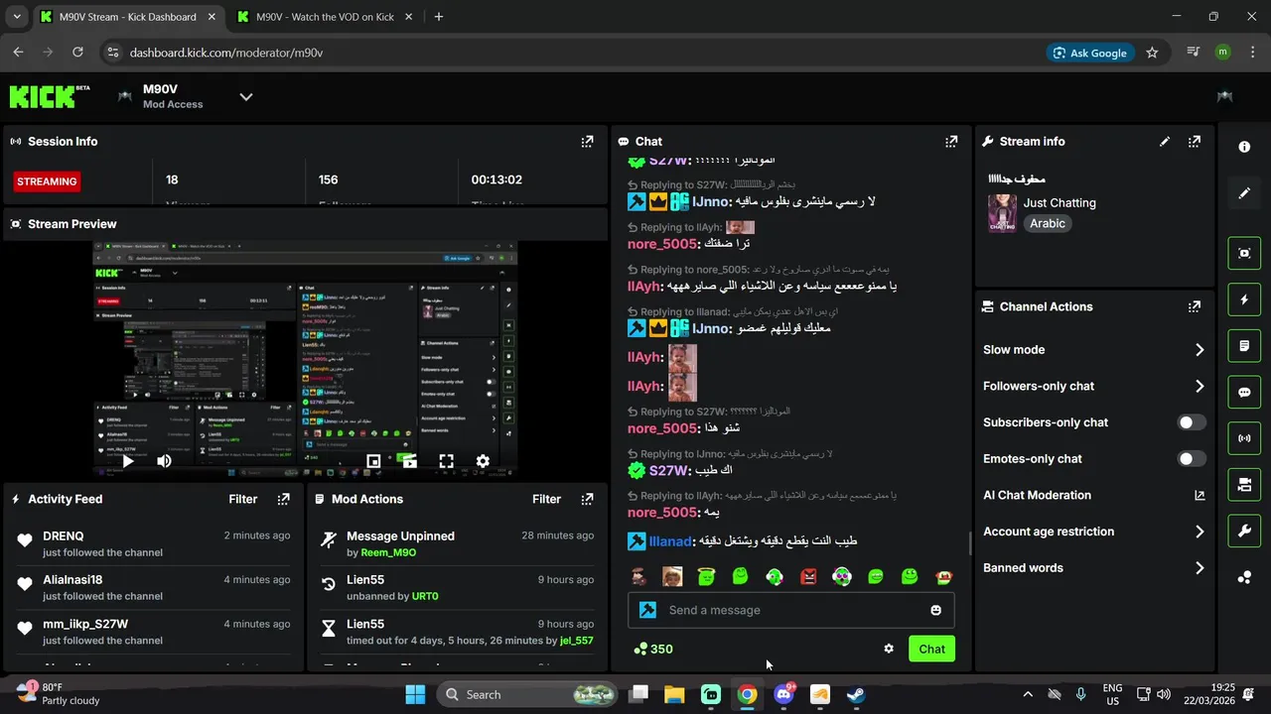Expand Account age restriction settings
Screen dimensions: 1271x714
(1200, 532)
